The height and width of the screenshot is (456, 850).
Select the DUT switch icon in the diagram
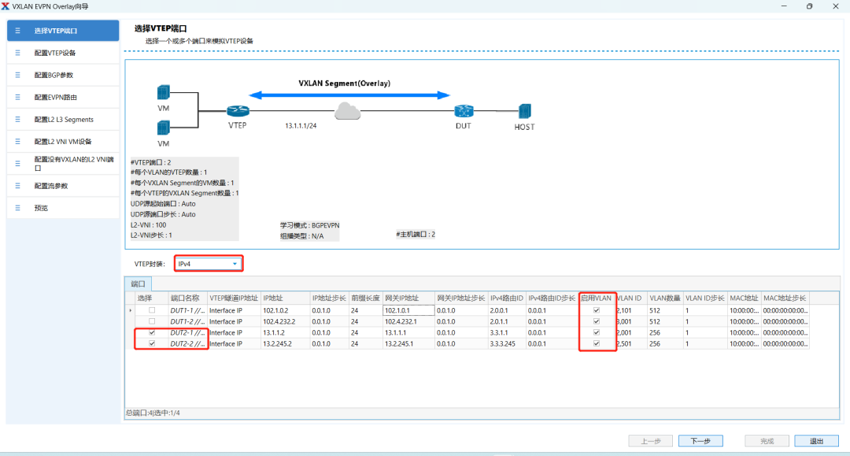[464, 111]
